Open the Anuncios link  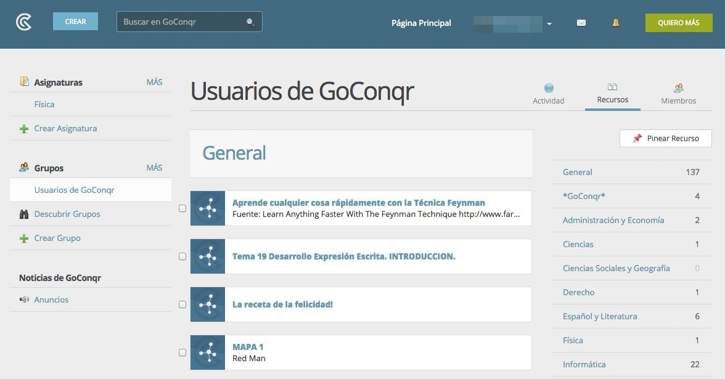click(51, 300)
